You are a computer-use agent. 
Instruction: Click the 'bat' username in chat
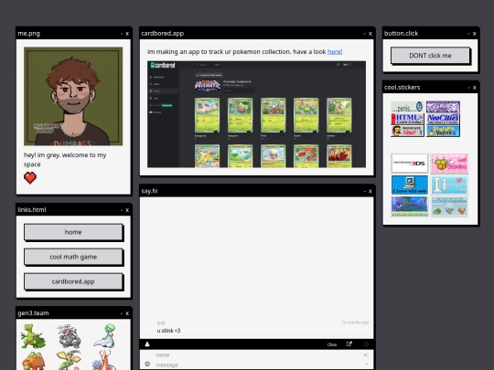pyautogui.click(x=161, y=323)
